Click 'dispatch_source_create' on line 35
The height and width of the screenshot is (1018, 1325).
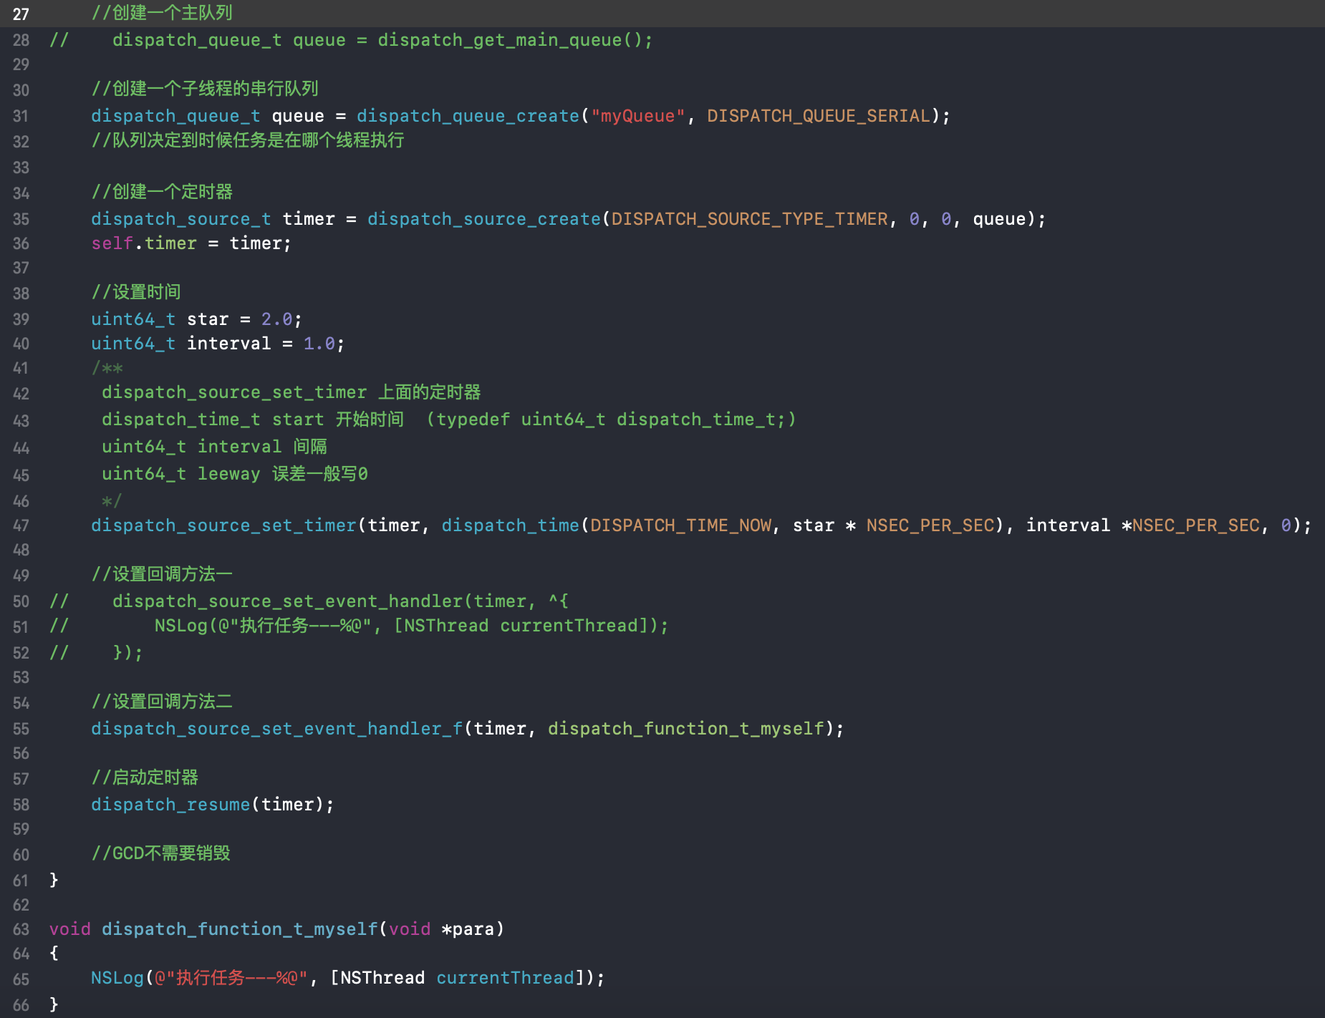(484, 219)
